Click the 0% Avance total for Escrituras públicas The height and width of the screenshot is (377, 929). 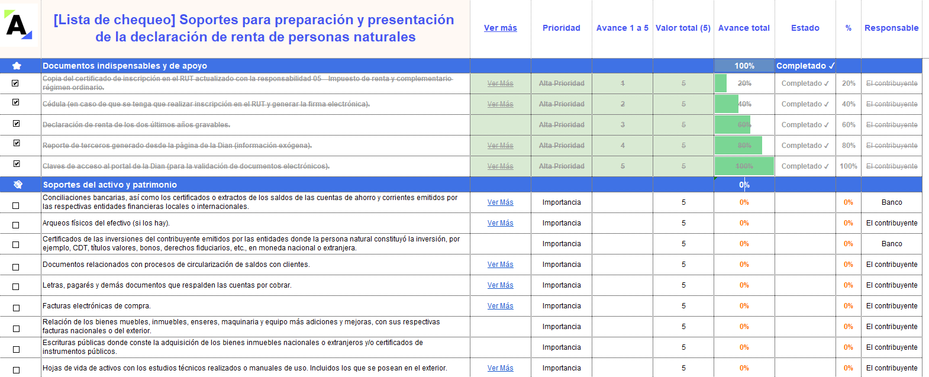744,347
